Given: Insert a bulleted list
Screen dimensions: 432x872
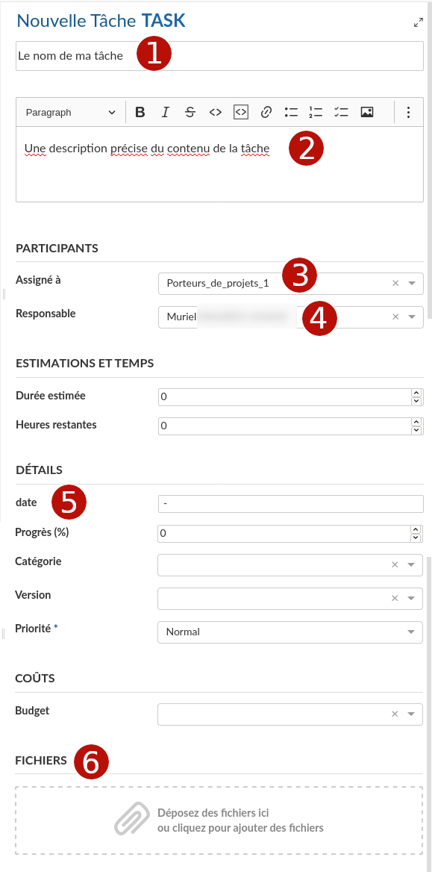Looking at the screenshot, I should 291,112.
